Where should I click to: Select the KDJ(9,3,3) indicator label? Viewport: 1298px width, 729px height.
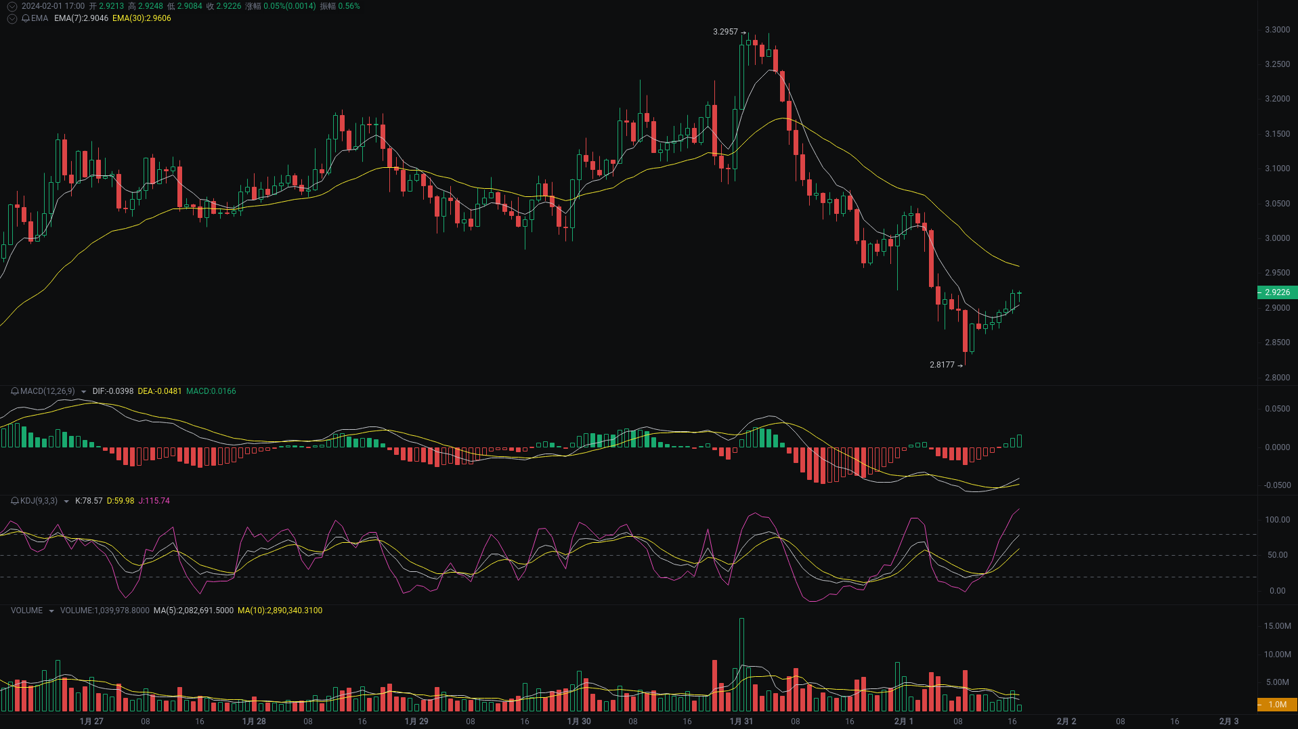tap(39, 501)
